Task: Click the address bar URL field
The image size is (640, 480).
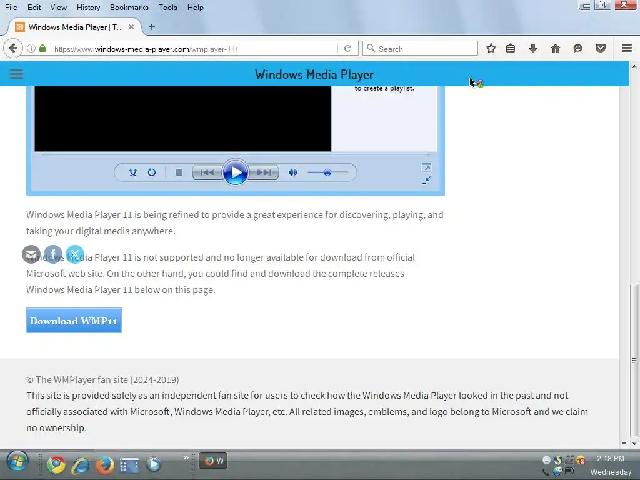Action: click(195, 49)
